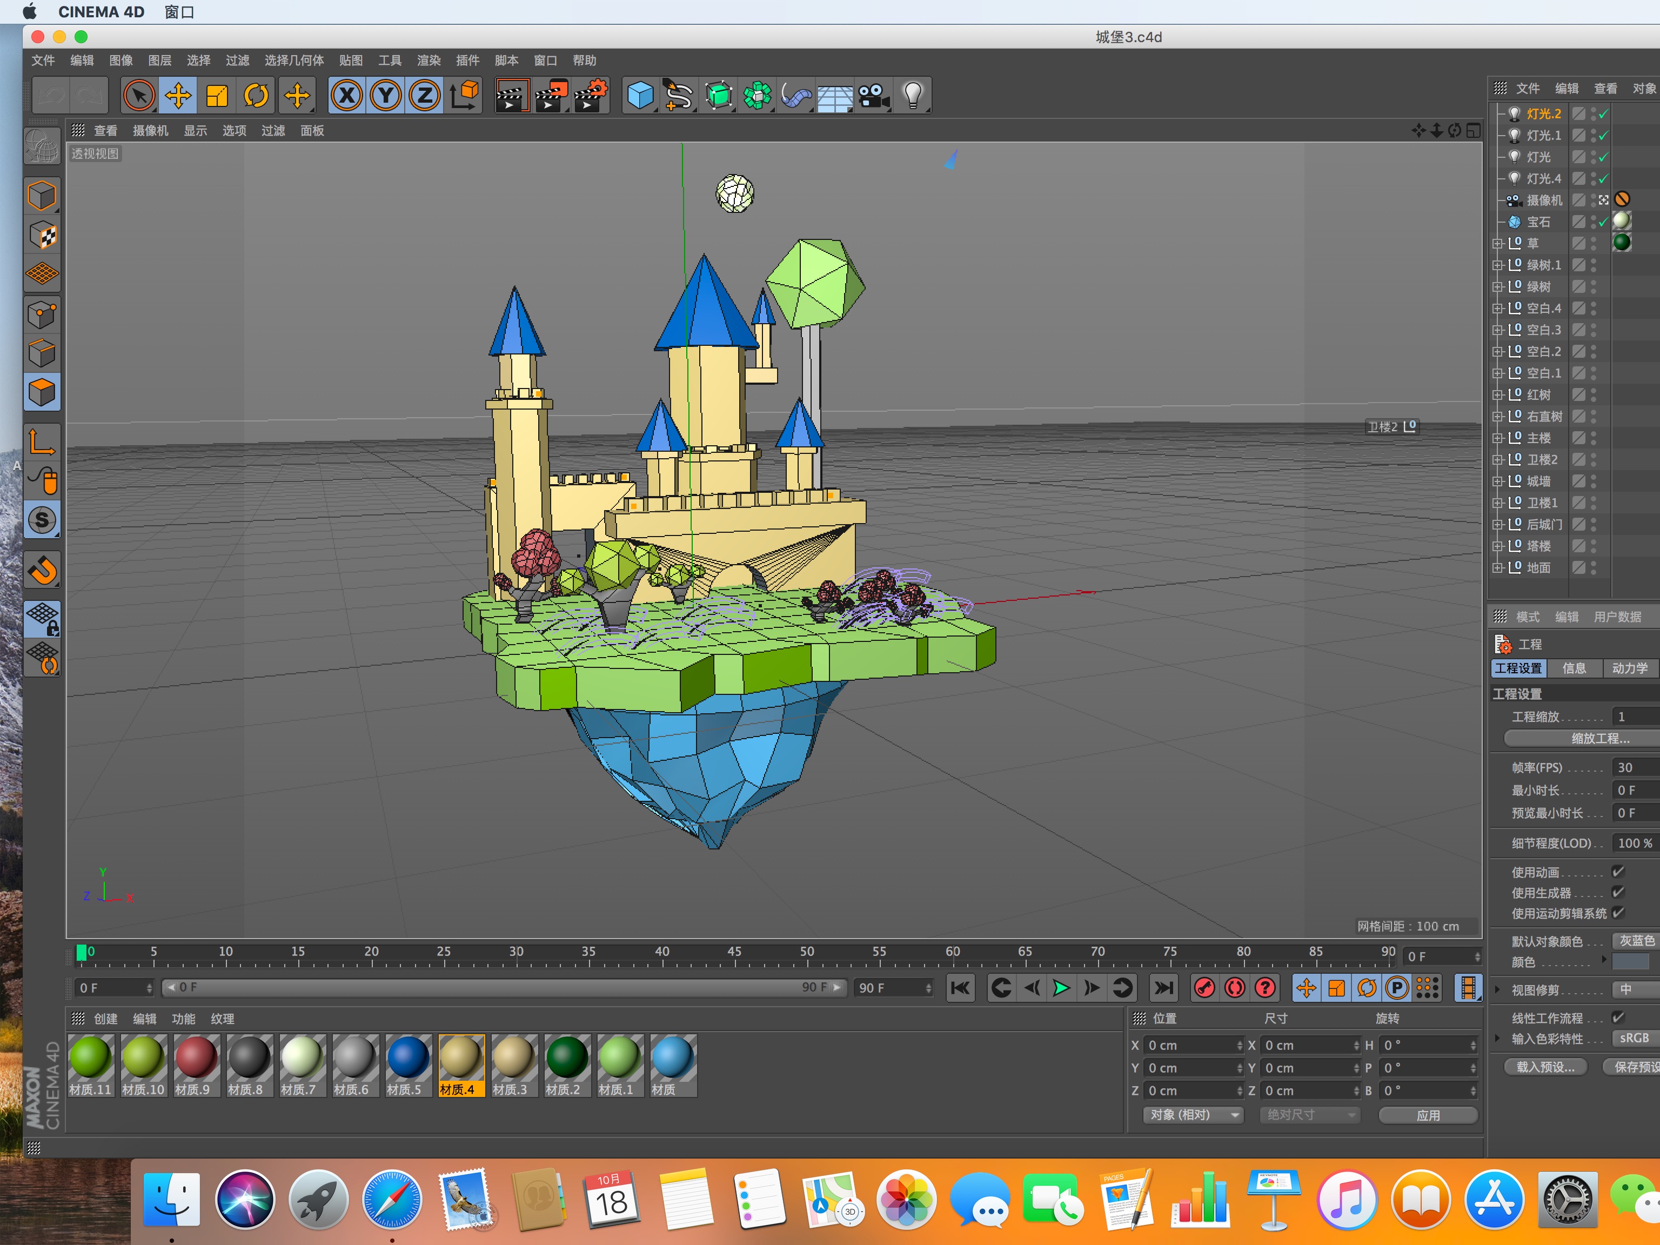Click the Render View clapperboard icon

coord(512,95)
